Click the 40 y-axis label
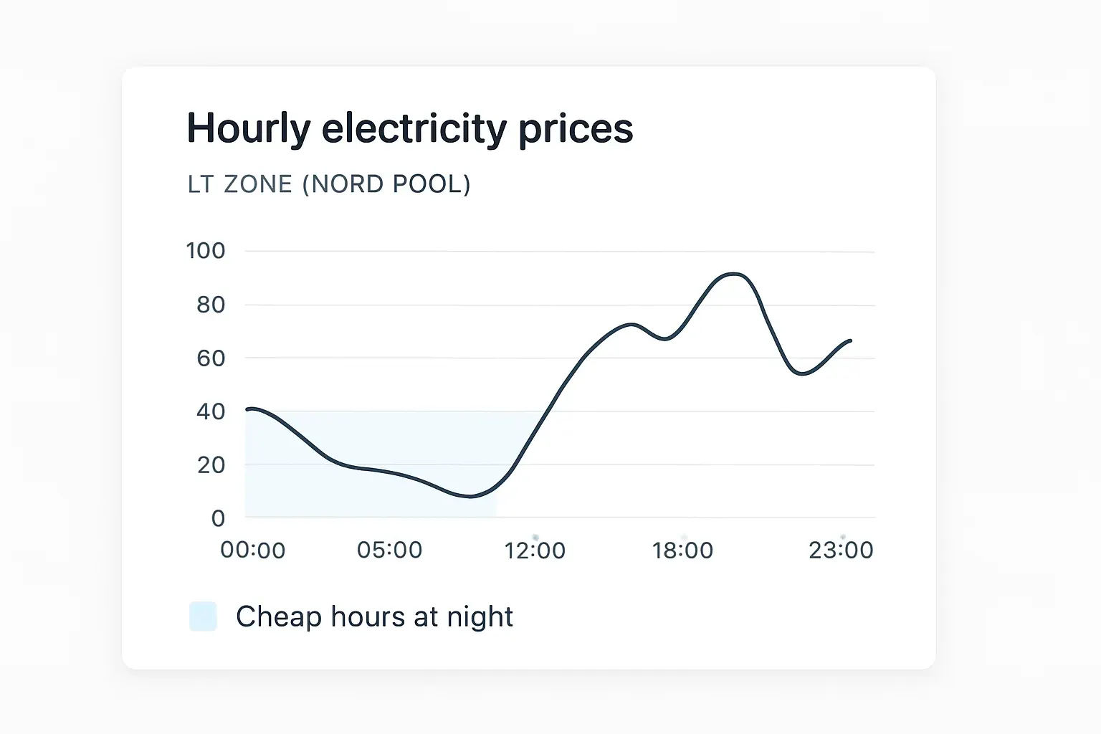Viewport: 1101px width, 734px height. (211, 411)
